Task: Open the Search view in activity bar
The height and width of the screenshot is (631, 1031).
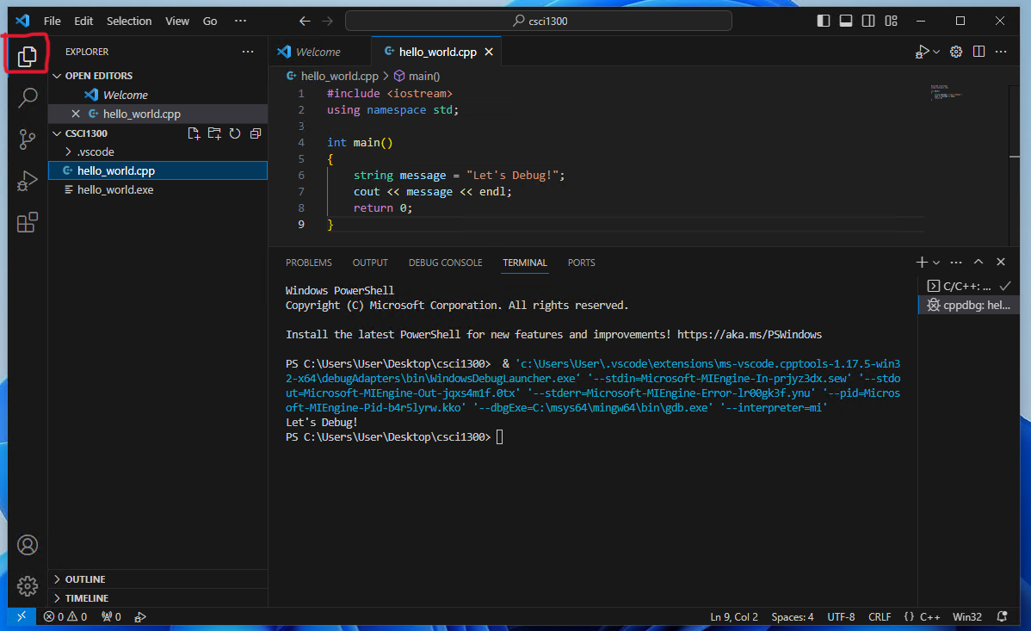Action: point(27,97)
